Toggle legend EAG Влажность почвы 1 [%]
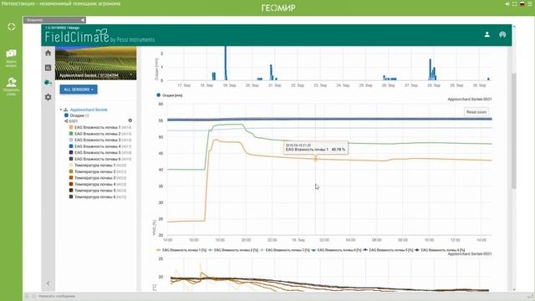The width and height of the screenshot is (535, 301). [181, 250]
